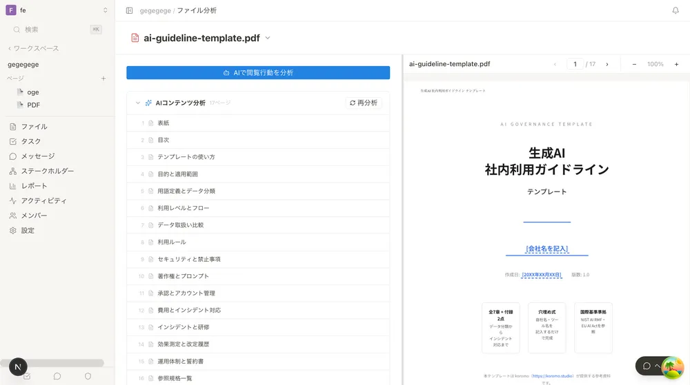The width and height of the screenshot is (690, 385).
Task: Zoom in the PDF with plus
Action: pyautogui.click(x=676, y=64)
